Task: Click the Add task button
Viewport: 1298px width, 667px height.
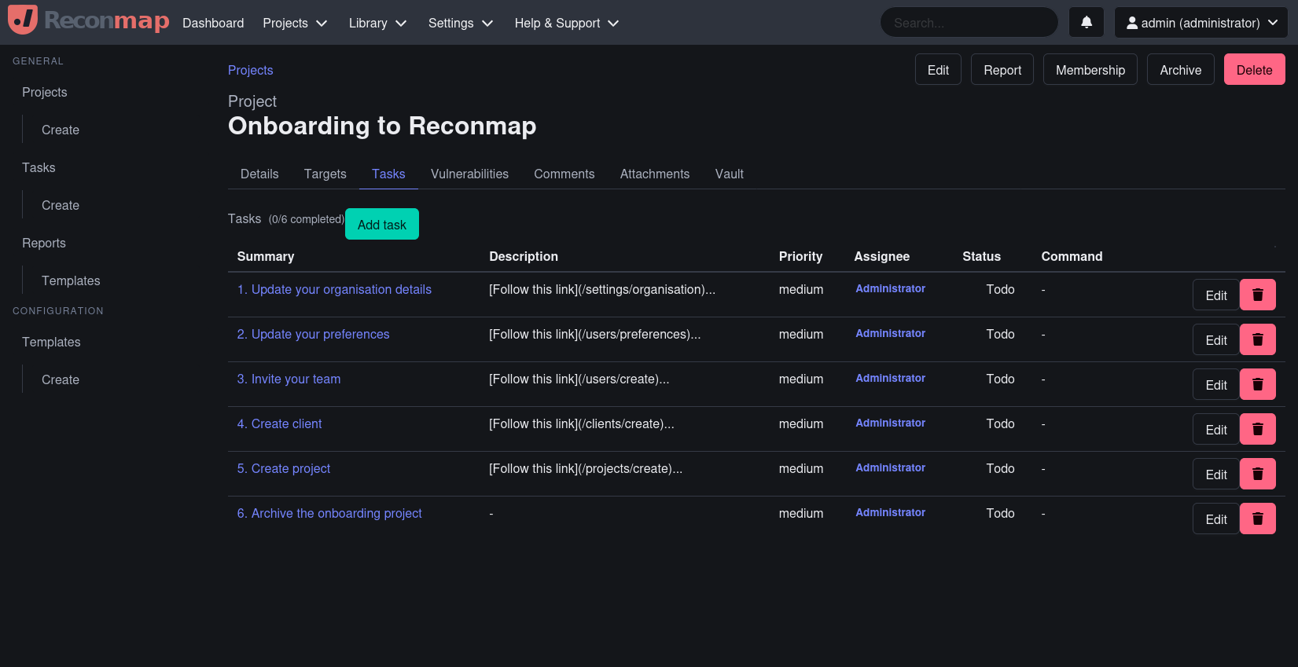Action: tap(382, 224)
